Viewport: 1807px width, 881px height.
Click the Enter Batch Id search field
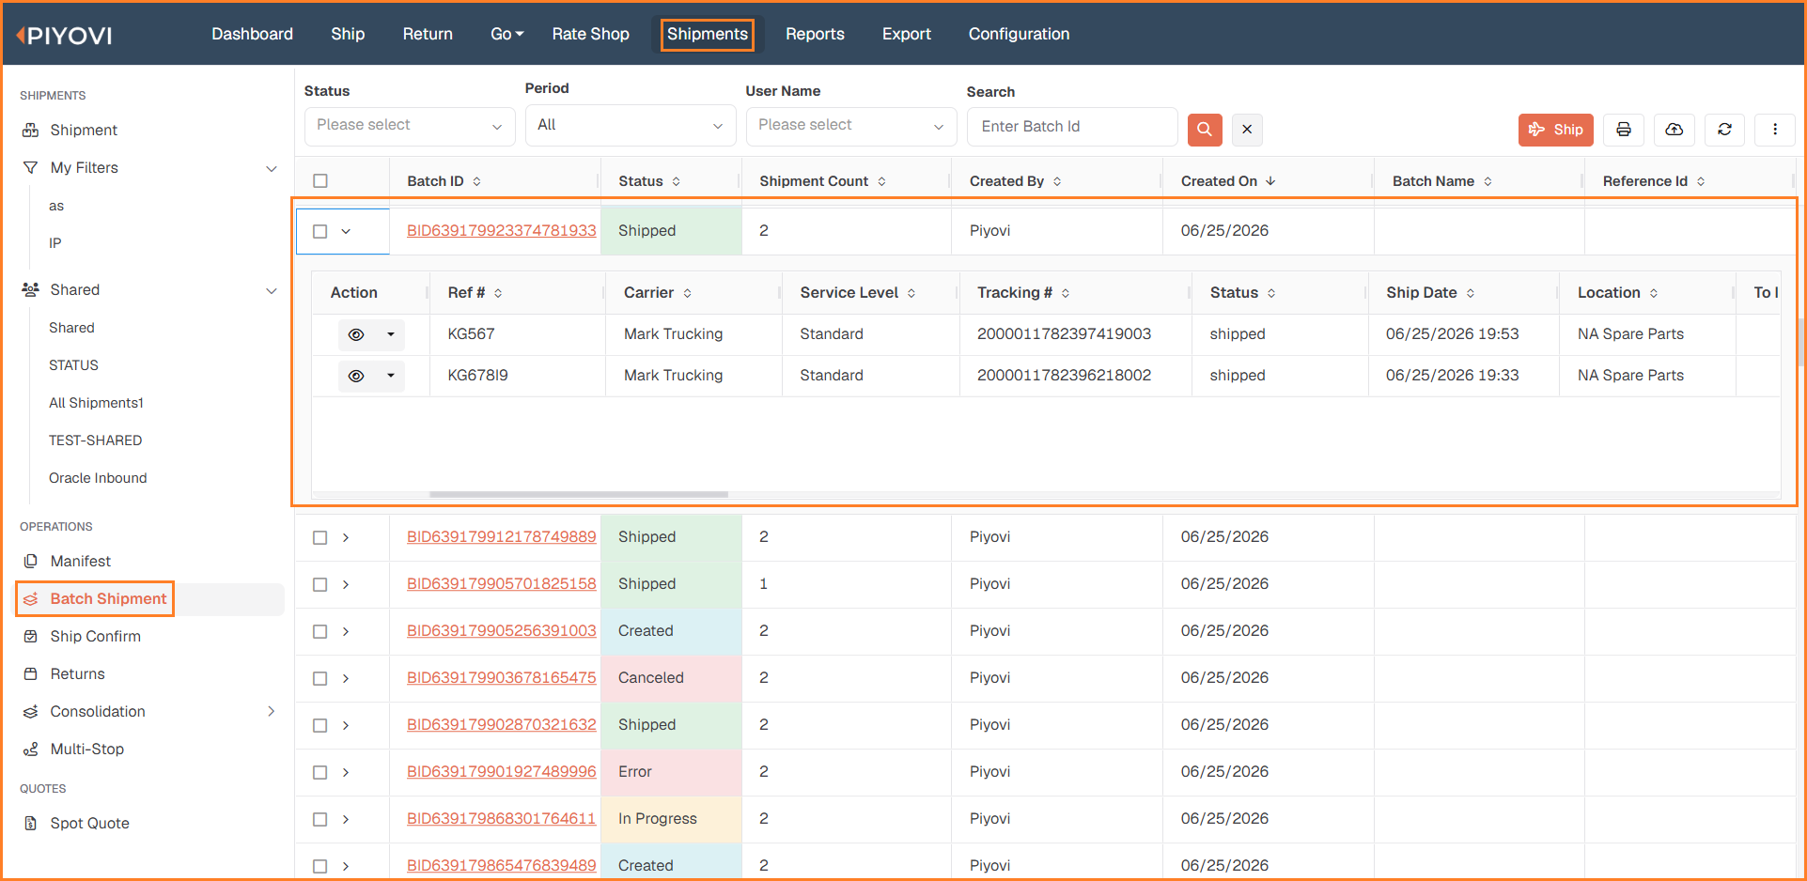tap(1071, 127)
